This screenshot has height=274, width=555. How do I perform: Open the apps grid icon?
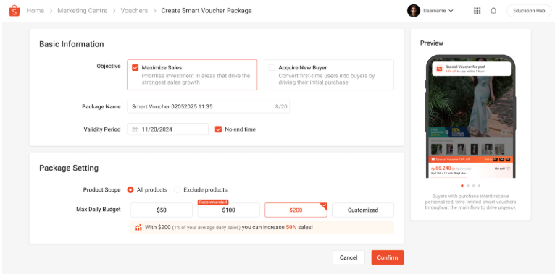coord(477,11)
